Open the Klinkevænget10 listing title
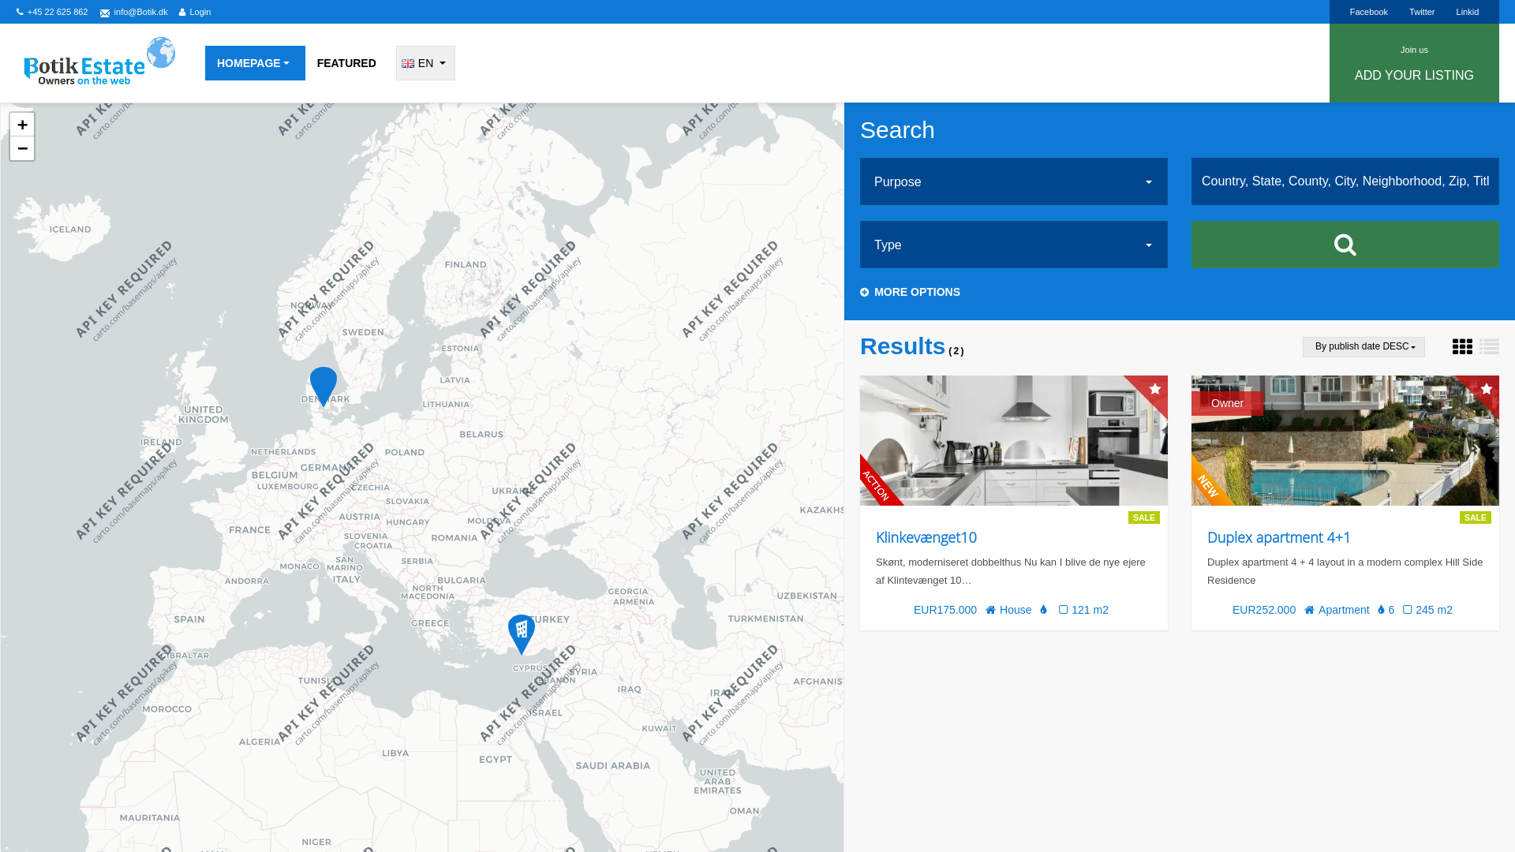The width and height of the screenshot is (1515, 852). click(926, 537)
